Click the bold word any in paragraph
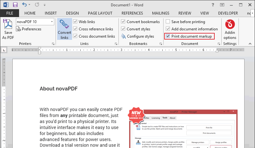The height and width of the screenshot is (148, 255). tap(64, 116)
